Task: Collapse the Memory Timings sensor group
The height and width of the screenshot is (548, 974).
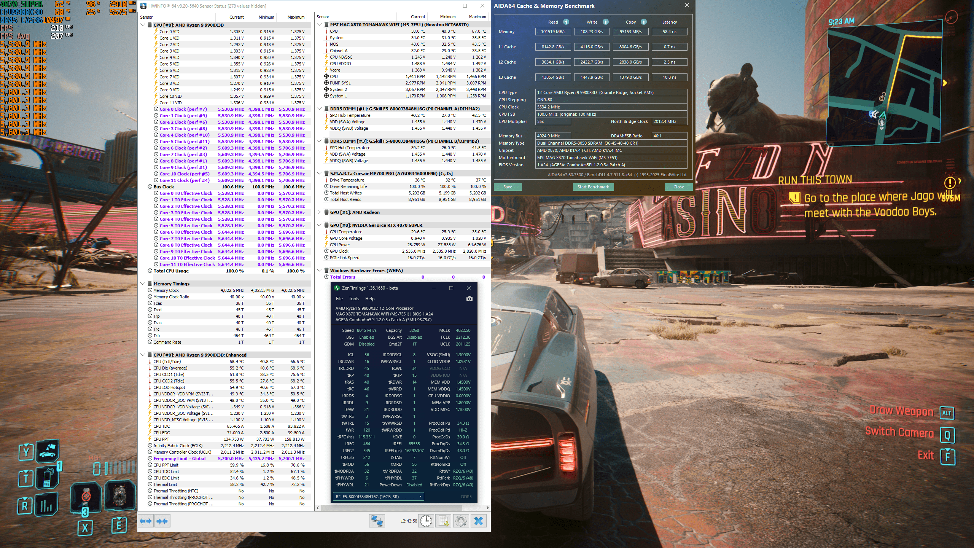Action: pos(143,284)
